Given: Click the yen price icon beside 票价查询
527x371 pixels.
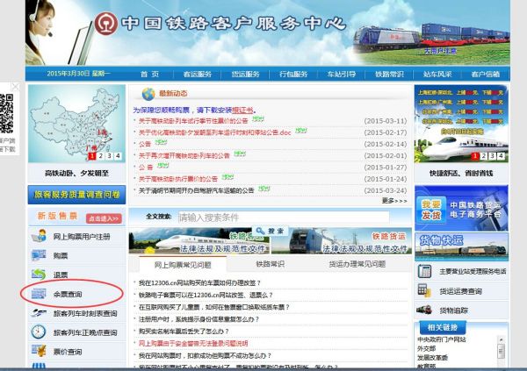Looking at the screenshot, I should coord(39,351).
